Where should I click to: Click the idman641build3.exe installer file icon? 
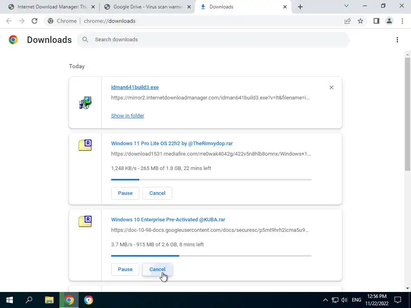pyautogui.click(x=85, y=103)
